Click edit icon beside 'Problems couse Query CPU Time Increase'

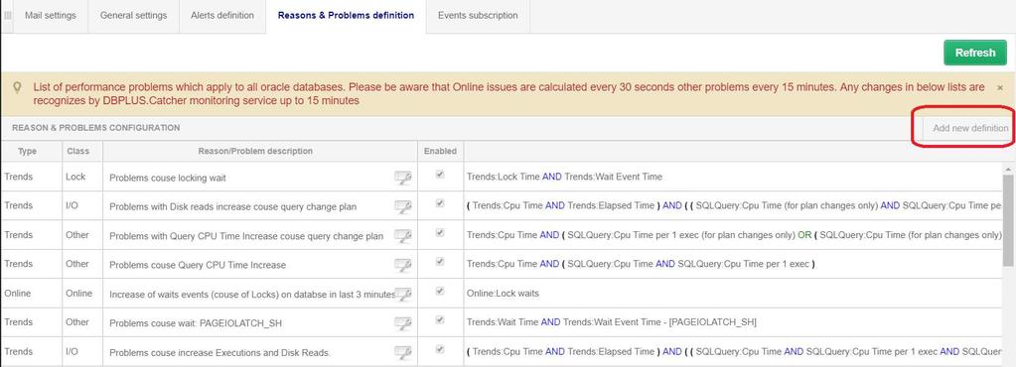click(403, 265)
